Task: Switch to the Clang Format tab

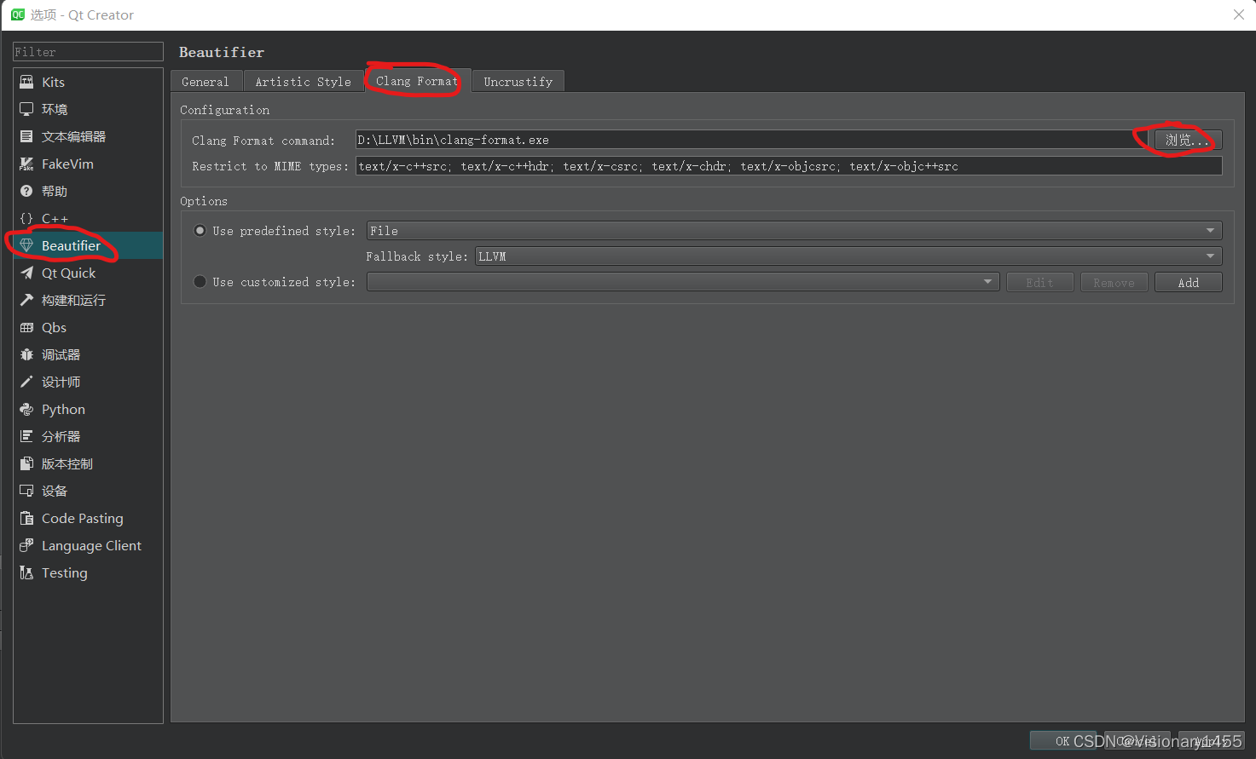Action: (418, 81)
